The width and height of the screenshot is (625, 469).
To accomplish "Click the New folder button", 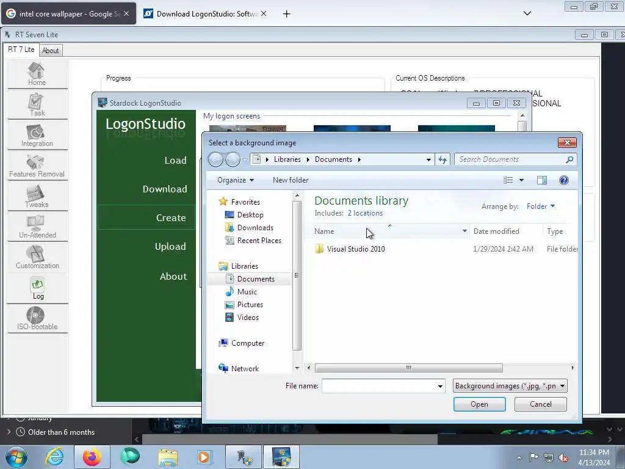I will click(291, 180).
